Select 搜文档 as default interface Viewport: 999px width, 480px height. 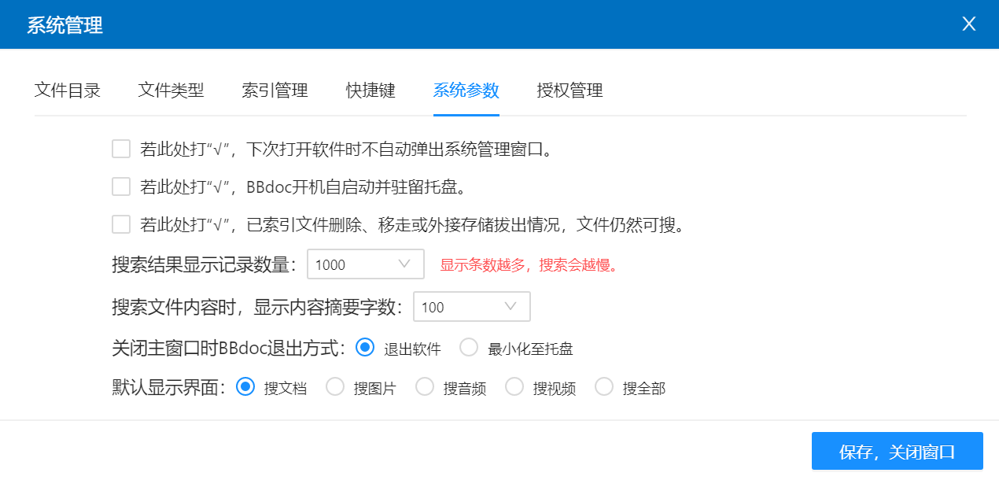tap(245, 386)
